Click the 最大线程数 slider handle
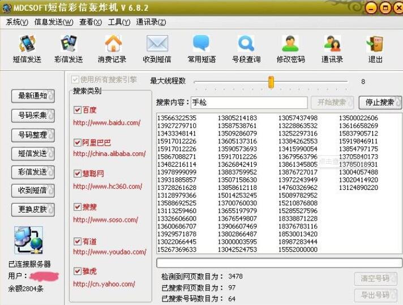 coord(271,82)
